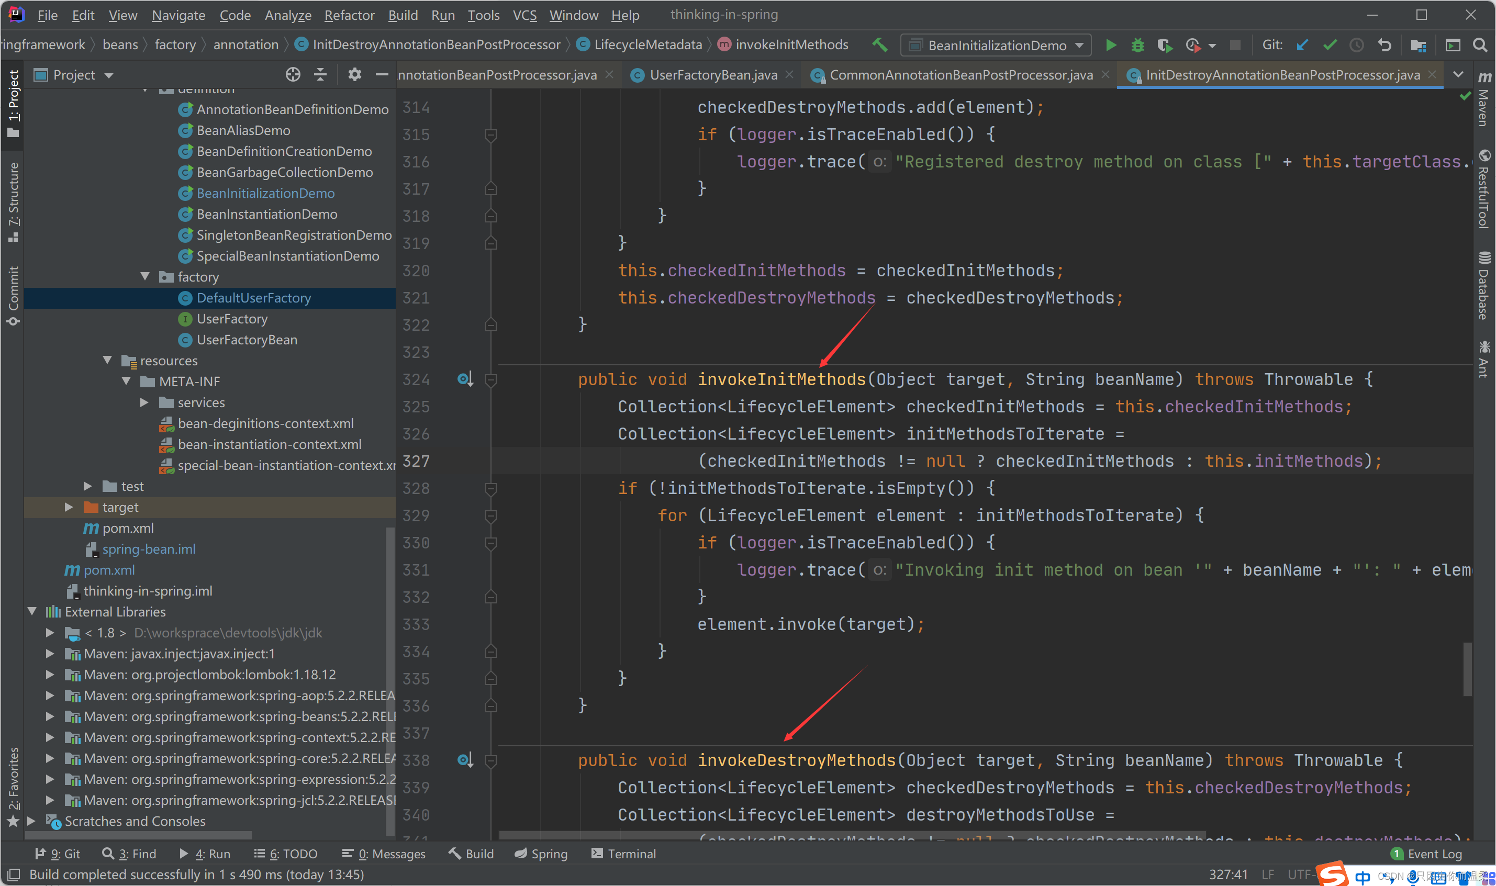Expand the target folder
The width and height of the screenshot is (1496, 886).
[x=69, y=507]
